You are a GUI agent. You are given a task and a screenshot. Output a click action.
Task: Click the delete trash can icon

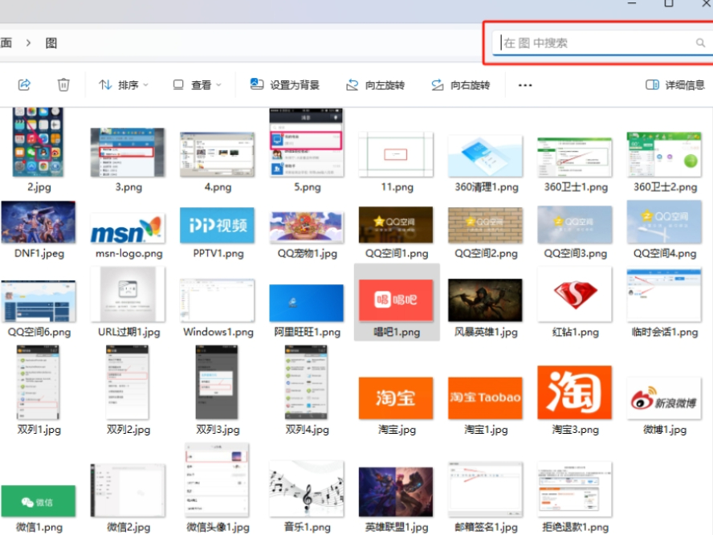pyautogui.click(x=63, y=84)
